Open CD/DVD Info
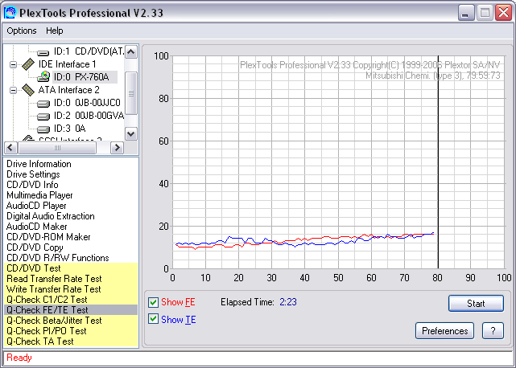Screen dimensions: 516x368 32,185
